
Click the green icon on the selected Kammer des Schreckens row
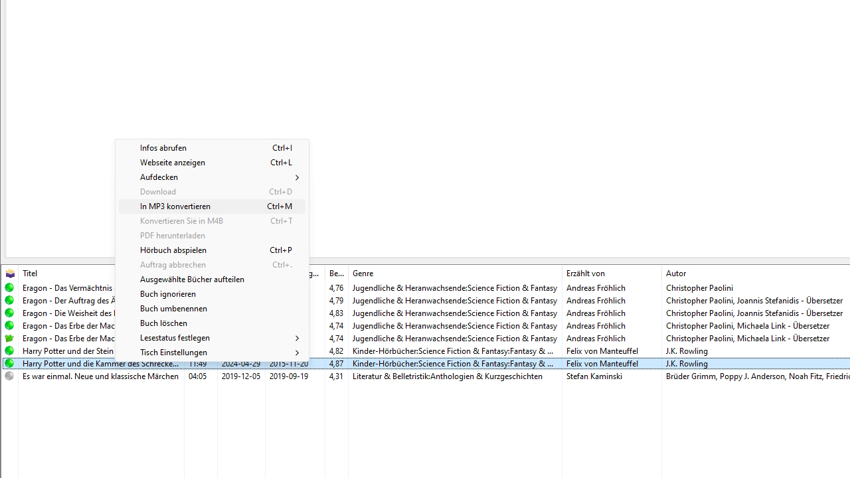coord(9,363)
